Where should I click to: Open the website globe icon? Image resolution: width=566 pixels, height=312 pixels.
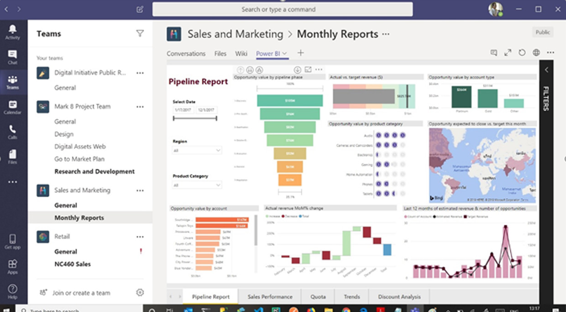pos(536,53)
